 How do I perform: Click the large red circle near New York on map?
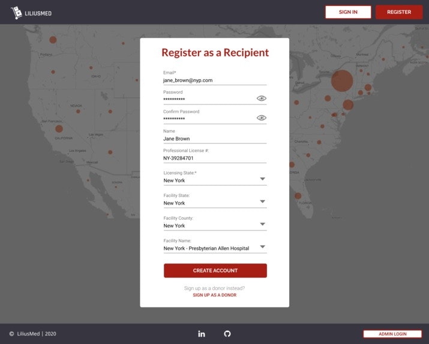(x=342, y=80)
